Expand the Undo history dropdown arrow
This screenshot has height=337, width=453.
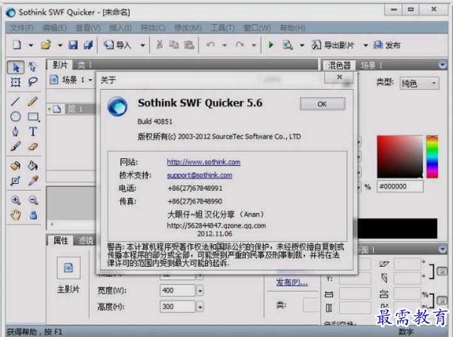(x=224, y=45)
